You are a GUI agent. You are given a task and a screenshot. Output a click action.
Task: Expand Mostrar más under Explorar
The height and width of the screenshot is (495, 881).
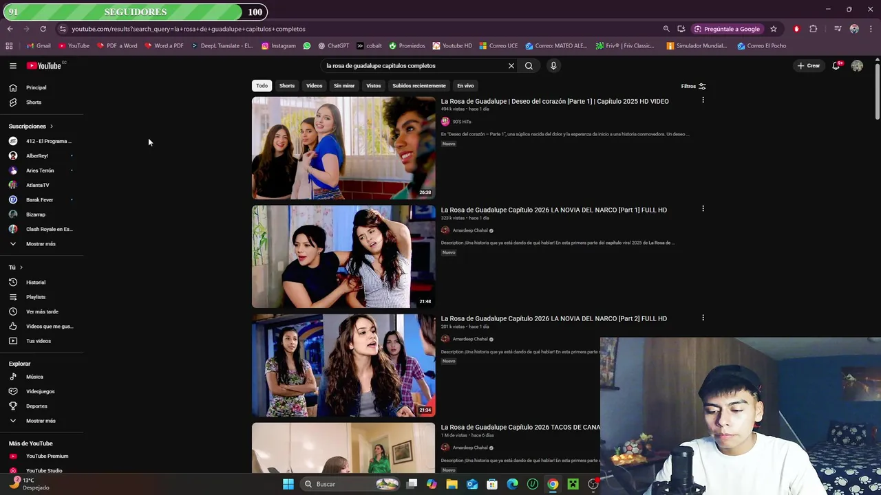[x=41, y=421]
